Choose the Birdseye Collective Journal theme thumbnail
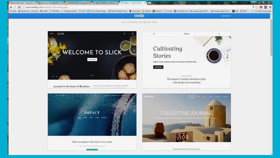Image resolution: width=280 pixels, height=158 pixels. click(x=186, y=122)
